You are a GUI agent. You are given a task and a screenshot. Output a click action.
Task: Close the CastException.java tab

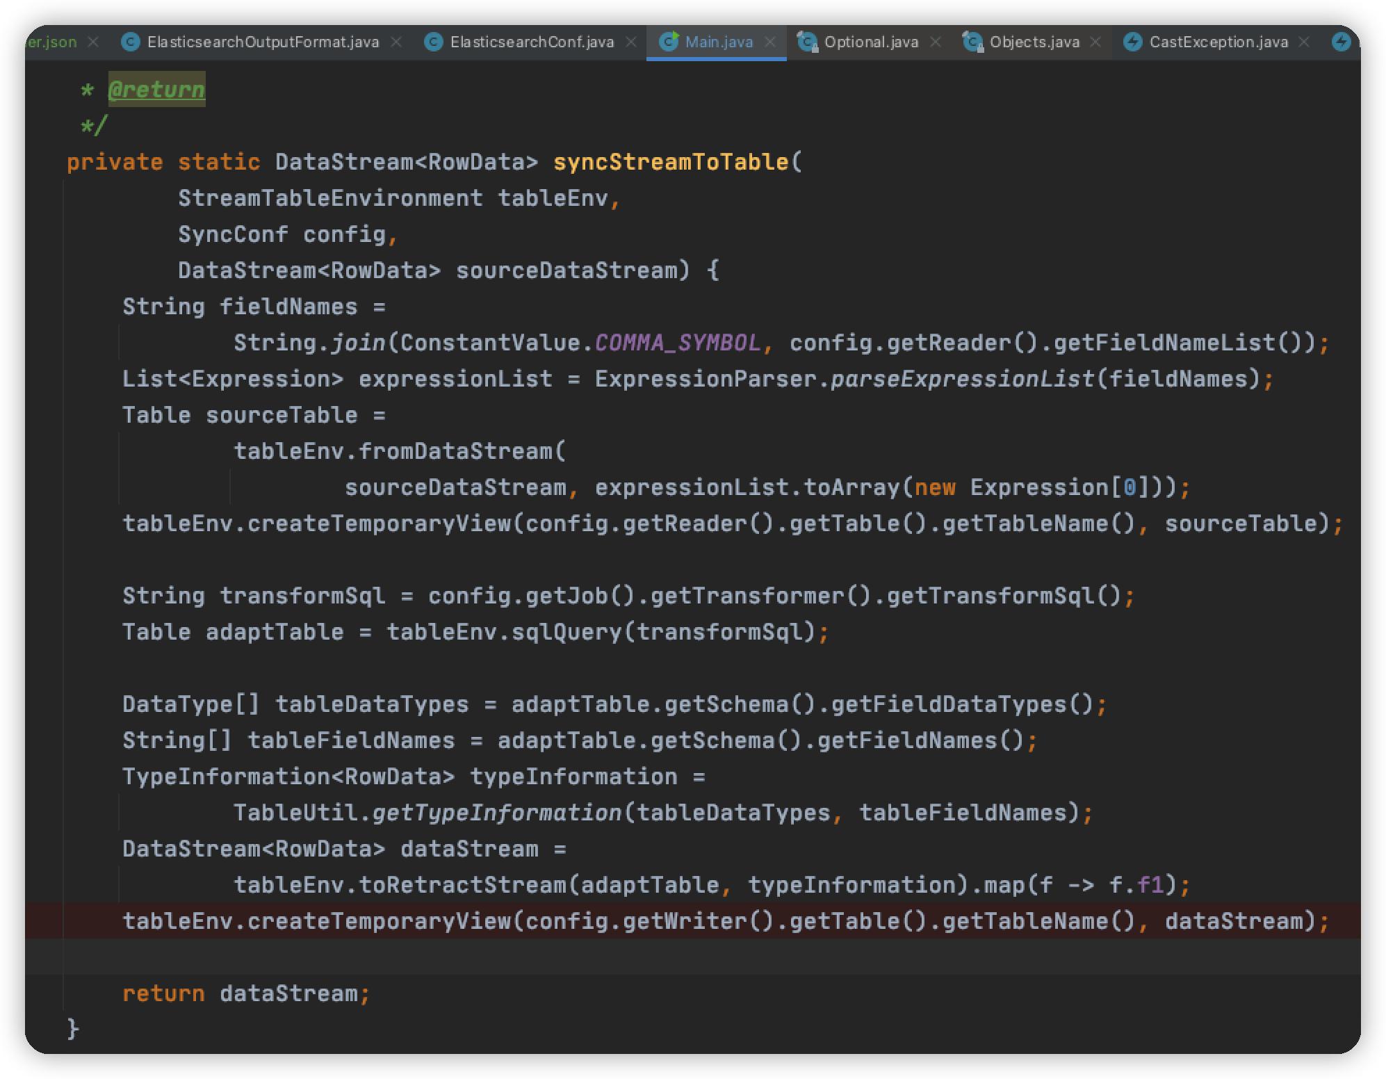pyautogui.click(x=1304, y=42)
